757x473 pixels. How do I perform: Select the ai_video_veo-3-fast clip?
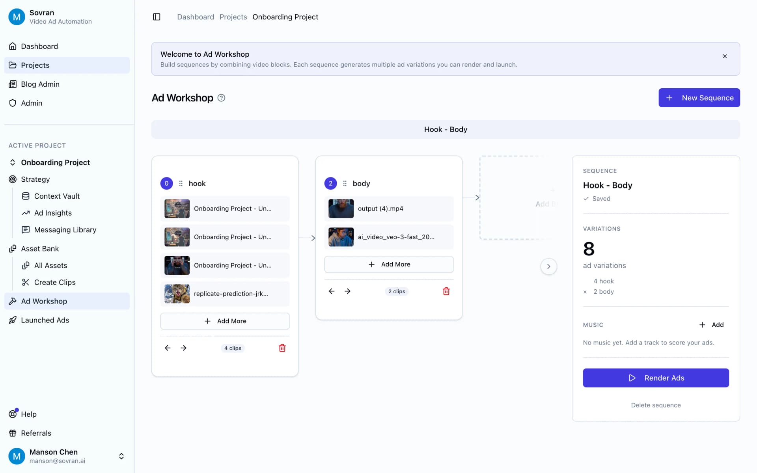389,237
